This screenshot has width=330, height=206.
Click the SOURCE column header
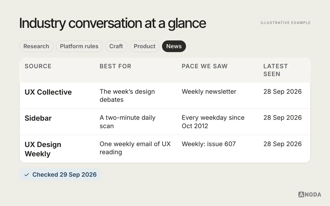(38, 66)
